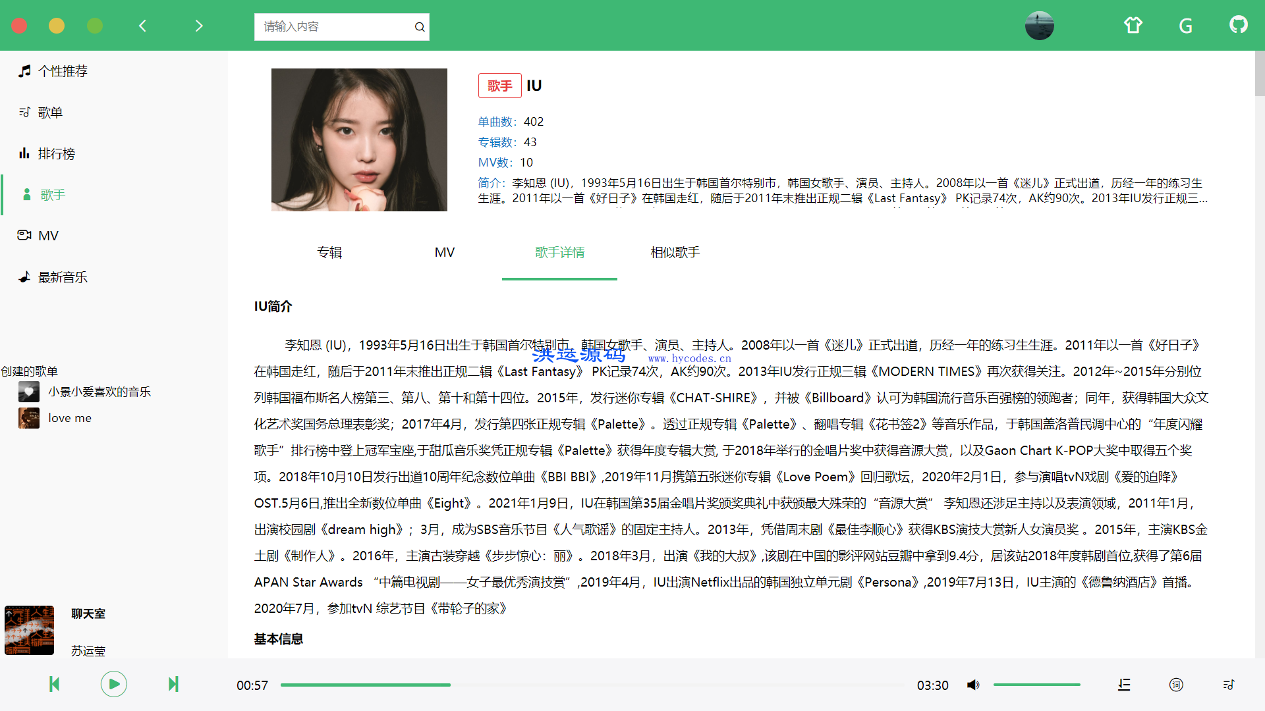Click the 基本信息 heading
Screen dimensions: 1265x711
279,639
